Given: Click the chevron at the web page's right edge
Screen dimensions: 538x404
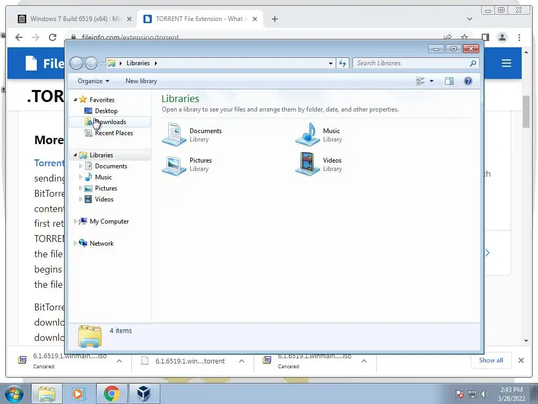Looking at the screenshot, I should 488,253.
